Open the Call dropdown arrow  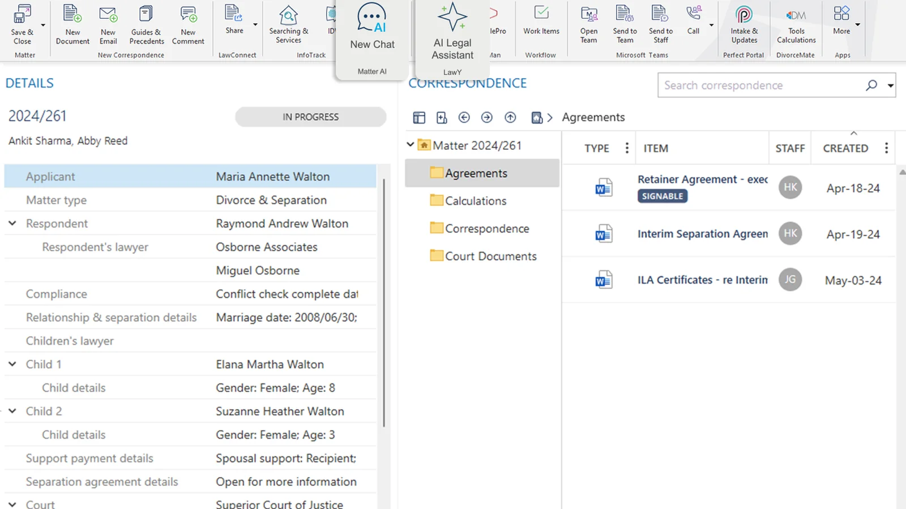(x=712, y=25)
